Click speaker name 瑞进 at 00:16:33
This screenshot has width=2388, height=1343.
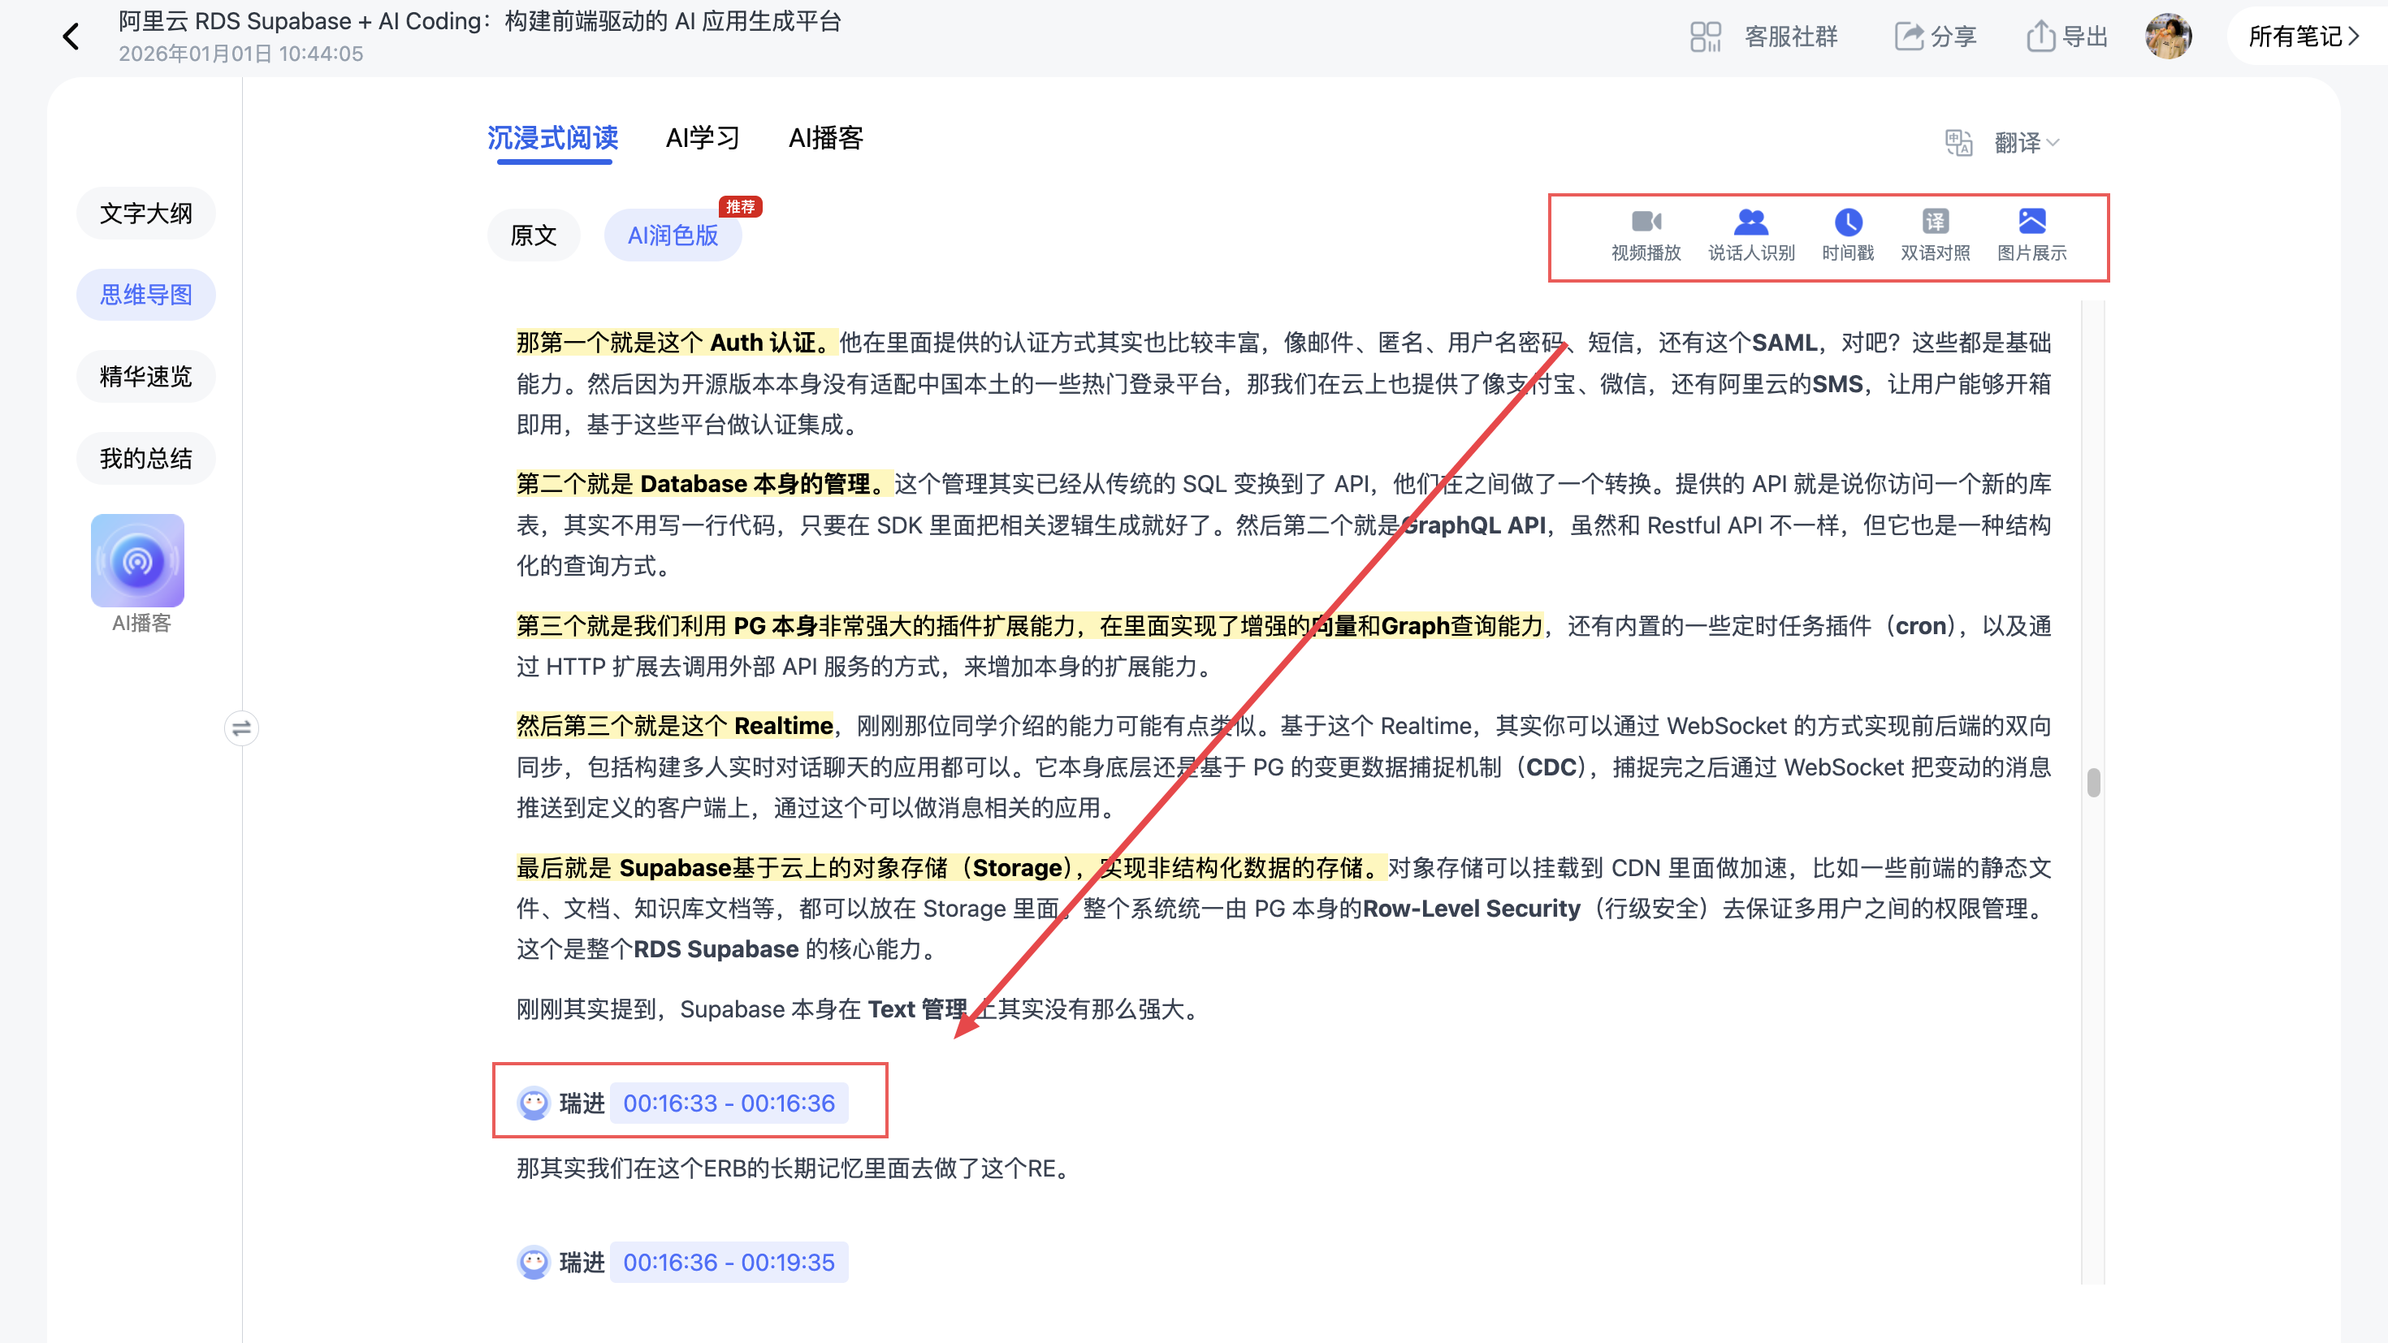tap(582, 1103)
